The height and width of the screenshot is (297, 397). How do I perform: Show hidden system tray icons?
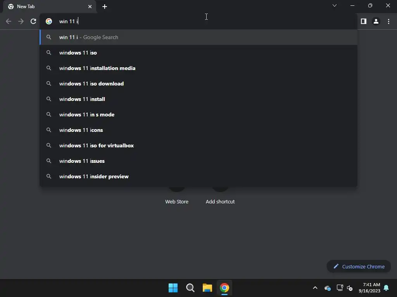315,288
